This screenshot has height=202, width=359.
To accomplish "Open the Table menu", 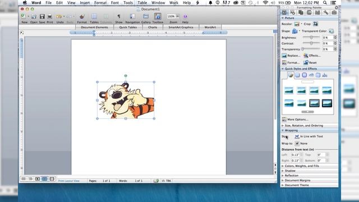I will [142, 3].
